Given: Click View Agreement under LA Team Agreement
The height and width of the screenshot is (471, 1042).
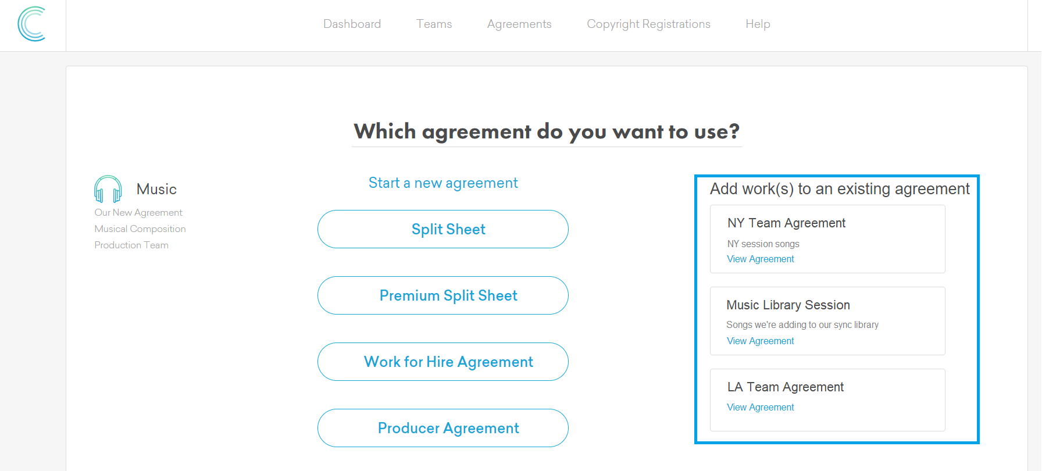Looking at the screenshot, I should pos(760,408).
